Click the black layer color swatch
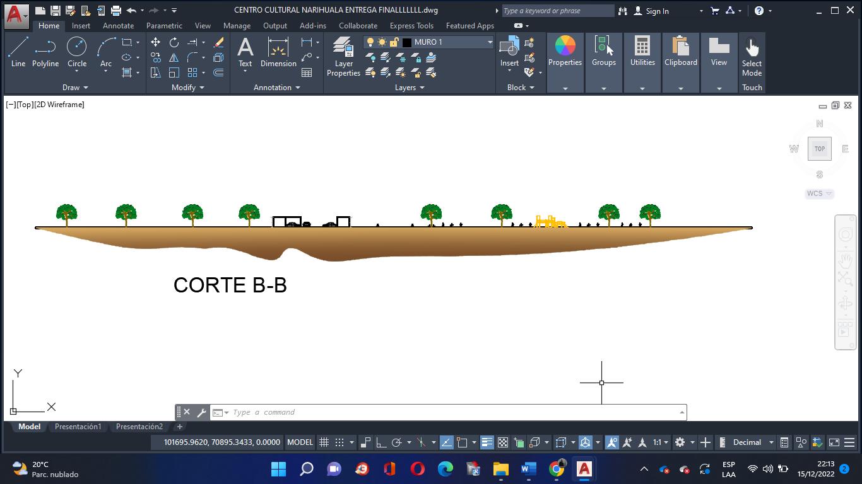The height and width of the screenshot is (484, 862). click(407, 42)
